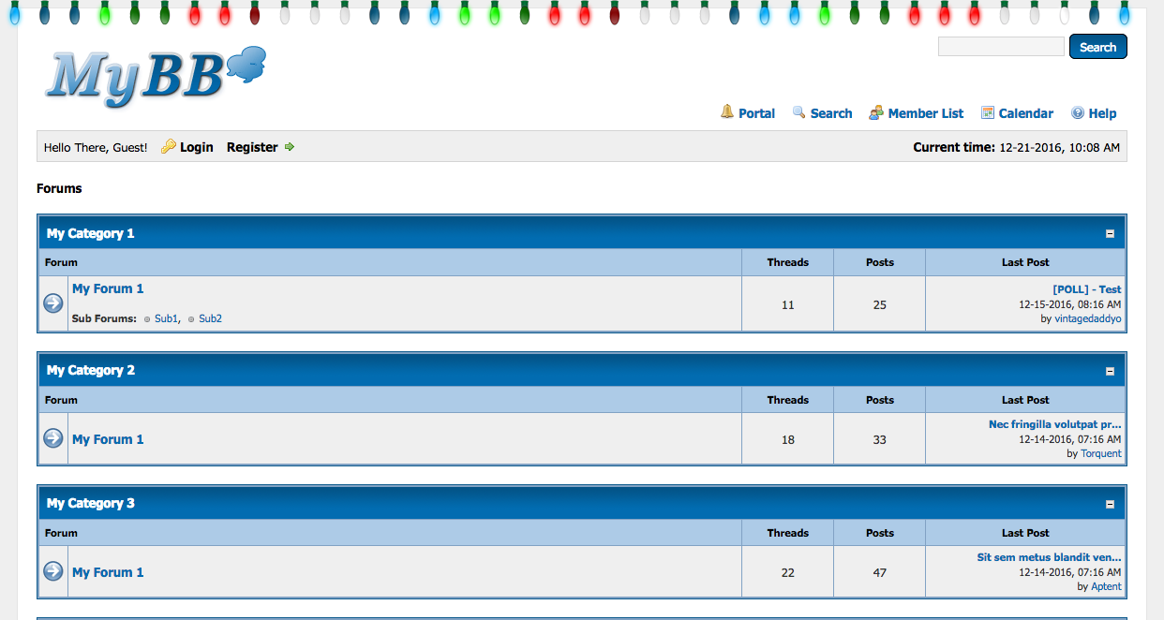This screenshot has height=620, width=1164.
Task: Open the Calendar page
Action: pyautogui.click(x=1026, y=113)
